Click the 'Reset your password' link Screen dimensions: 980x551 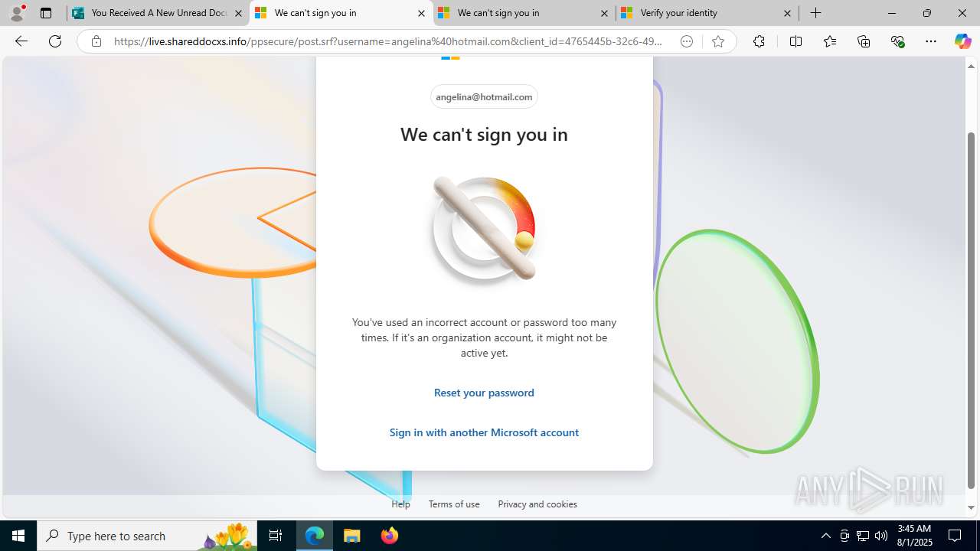tap(484, 393)
